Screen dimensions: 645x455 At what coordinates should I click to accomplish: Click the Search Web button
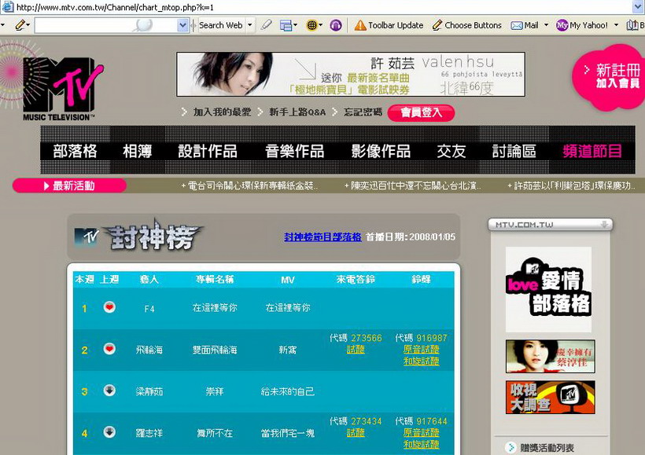(x=221, y=25)
